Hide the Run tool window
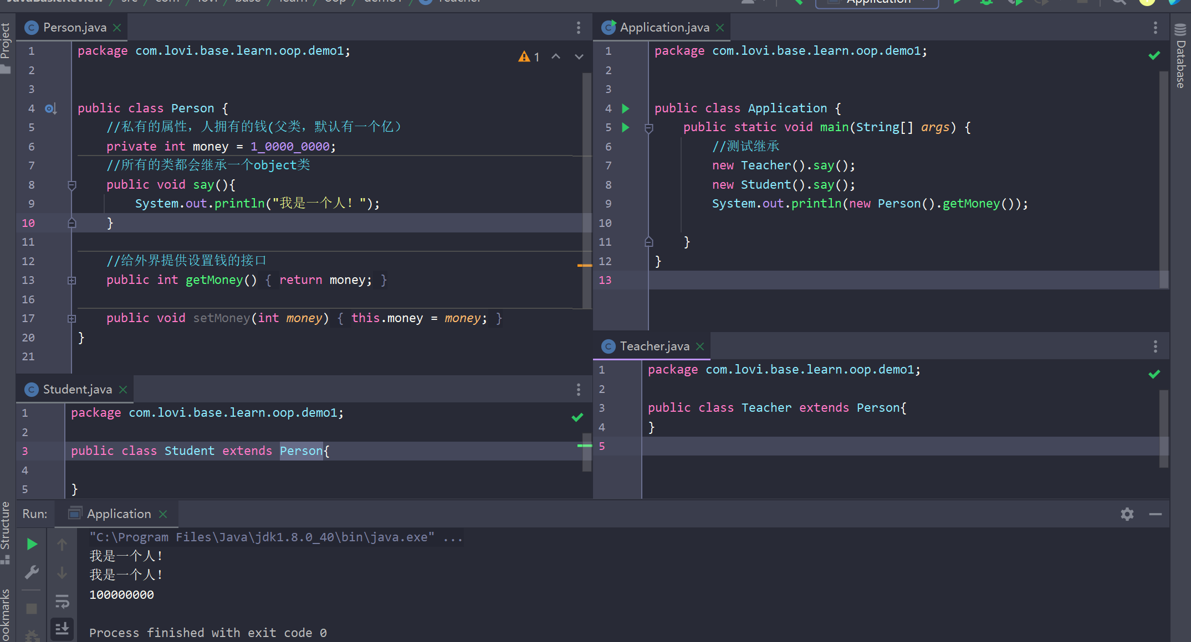This screenshot has height=642, width=1191. coord(1155,514)
